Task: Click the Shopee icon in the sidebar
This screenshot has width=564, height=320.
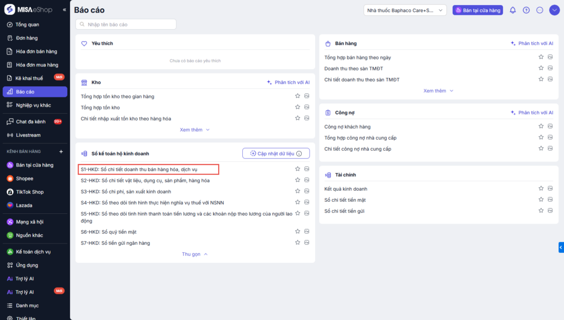Action: (10, 179)
